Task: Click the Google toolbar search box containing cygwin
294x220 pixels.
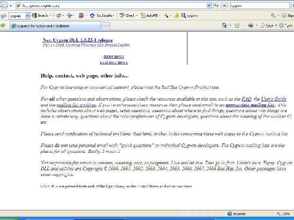Action: pos(17,16)
